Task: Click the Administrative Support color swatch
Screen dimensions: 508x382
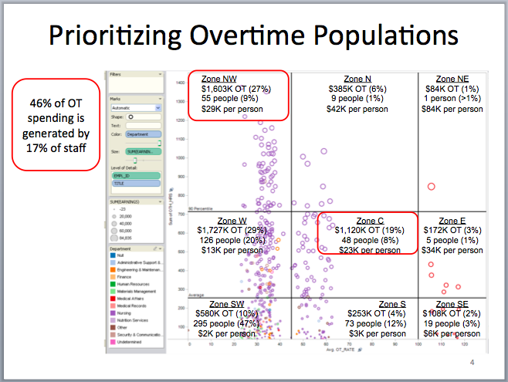Action: 113,262
